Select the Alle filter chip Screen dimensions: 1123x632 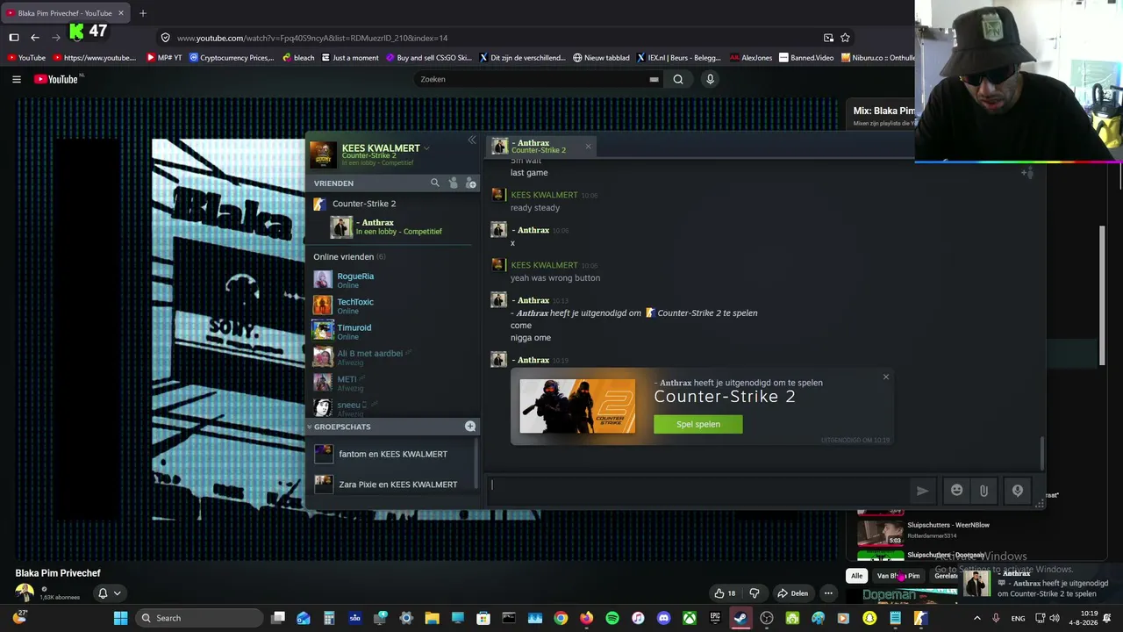tap(856, 576)
